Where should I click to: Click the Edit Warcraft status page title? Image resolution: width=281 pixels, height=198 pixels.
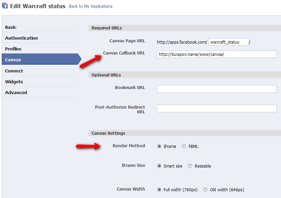38,6
